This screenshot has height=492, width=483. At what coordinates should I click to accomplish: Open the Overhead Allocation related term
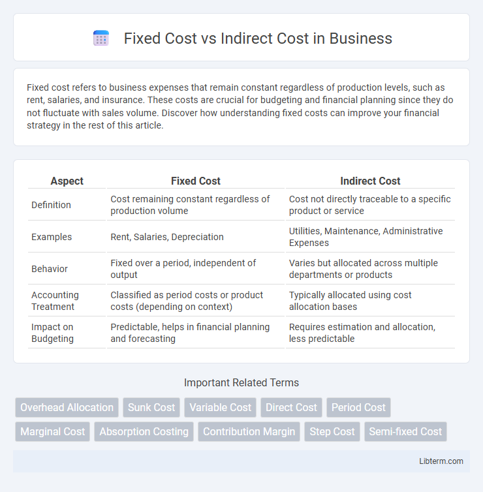click(x=67, y=407)
